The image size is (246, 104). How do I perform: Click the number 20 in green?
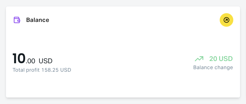[x=213, y=59]
